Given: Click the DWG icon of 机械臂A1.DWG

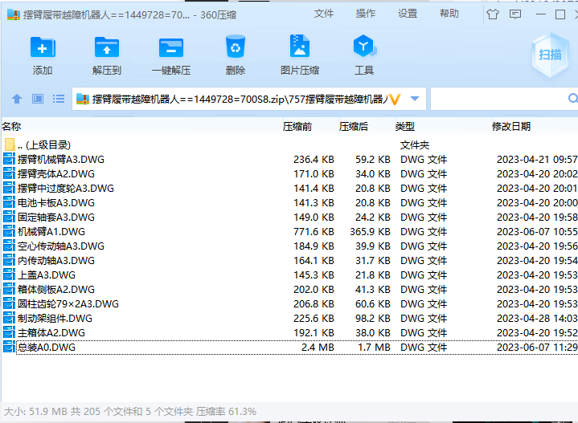Looking at the screenshot, I should [9, 231].
